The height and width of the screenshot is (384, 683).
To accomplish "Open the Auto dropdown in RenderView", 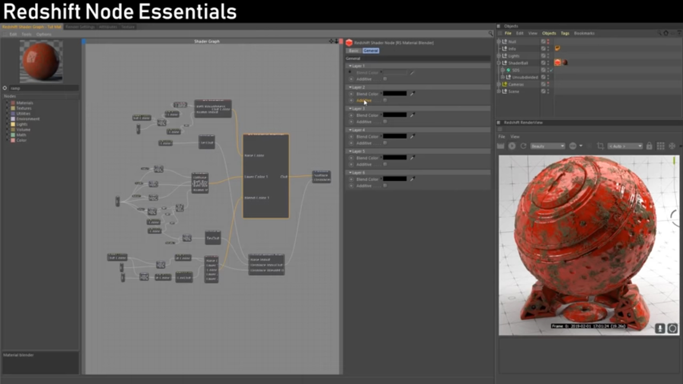I will tap(625, 146).
